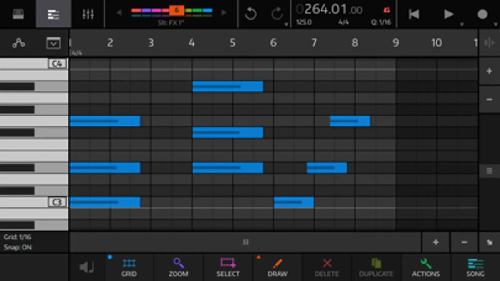This screenshot has height=281, width=500.
Task: Go to the next track
Action: [224, 12]
